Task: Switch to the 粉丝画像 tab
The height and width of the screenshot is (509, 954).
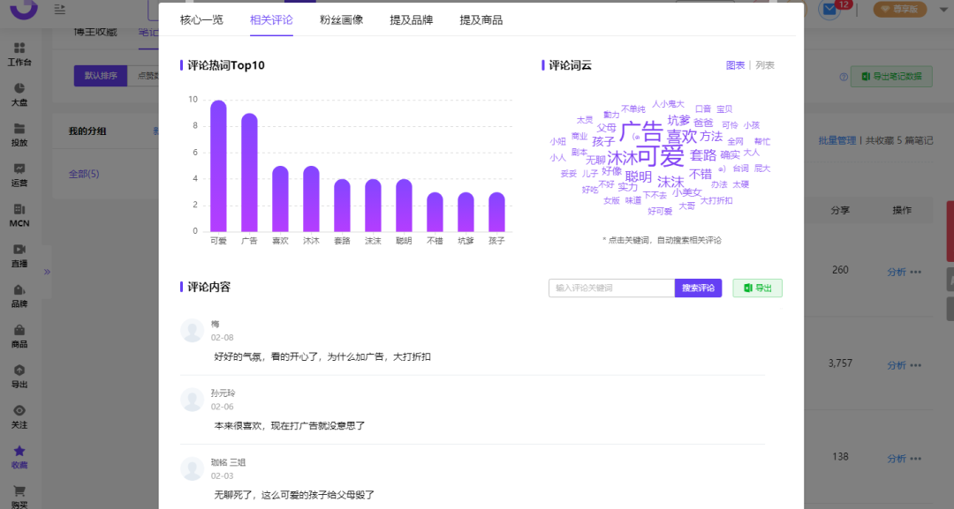Action: click(341, 20)
